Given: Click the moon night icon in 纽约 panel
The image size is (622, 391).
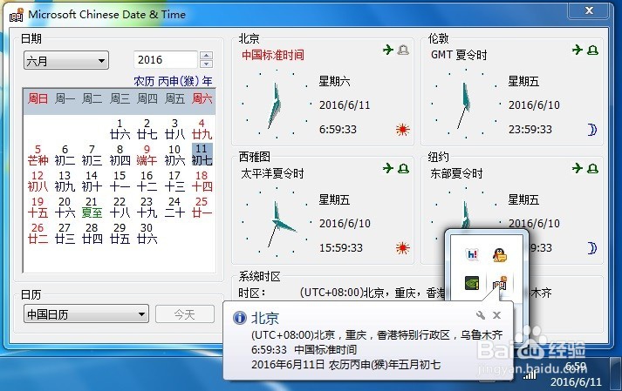Looking at the screenshot, I should pos(592,248).
